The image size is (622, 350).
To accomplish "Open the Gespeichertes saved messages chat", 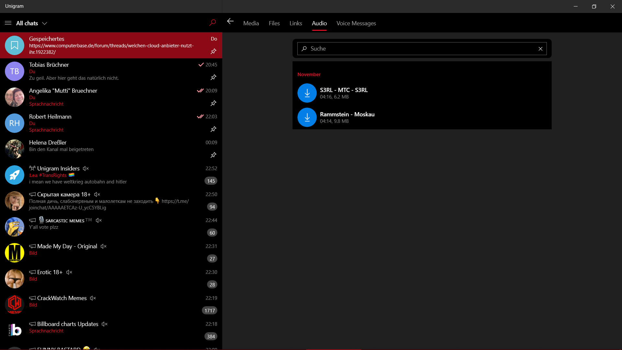I will (x=111, y=45).
